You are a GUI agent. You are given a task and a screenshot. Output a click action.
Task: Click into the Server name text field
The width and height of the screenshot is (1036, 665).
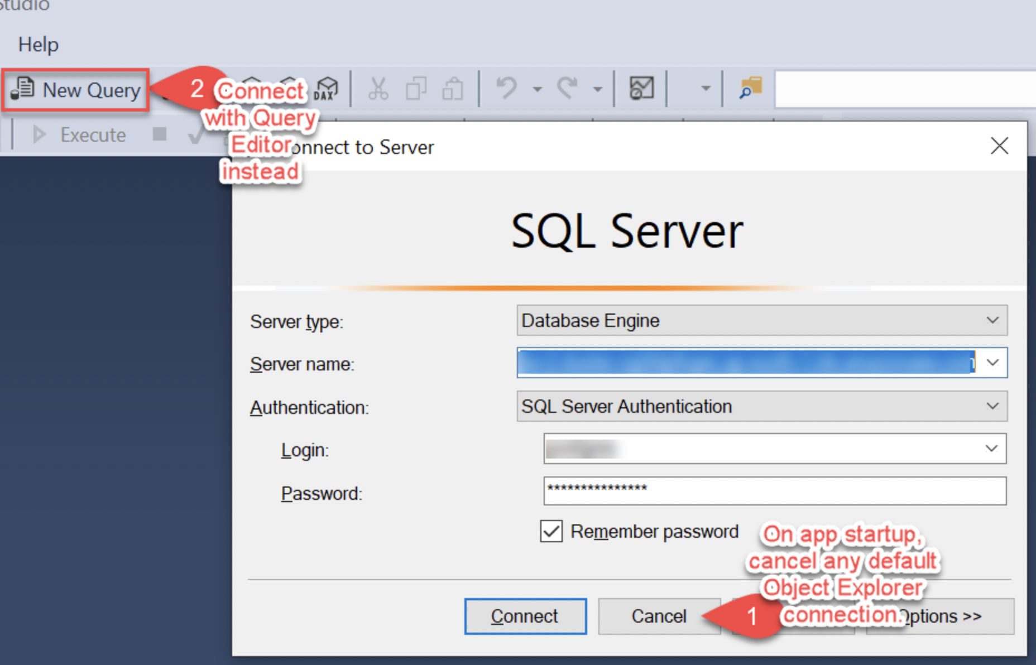tap(747, 363)
